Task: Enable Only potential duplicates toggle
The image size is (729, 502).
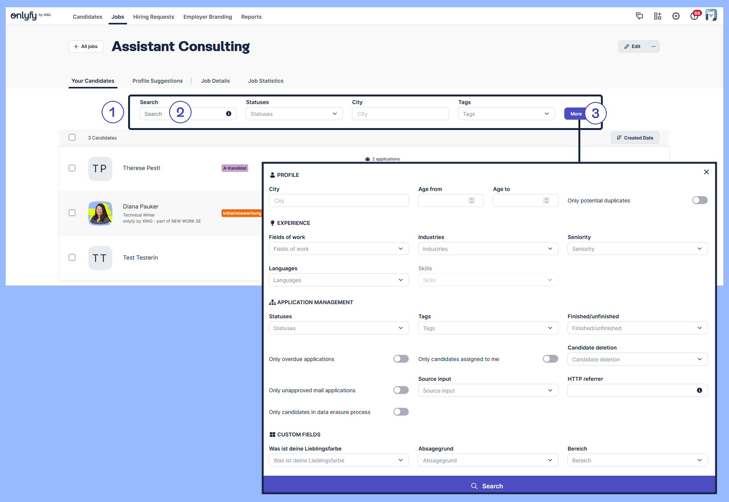Action: coord(700,200)
